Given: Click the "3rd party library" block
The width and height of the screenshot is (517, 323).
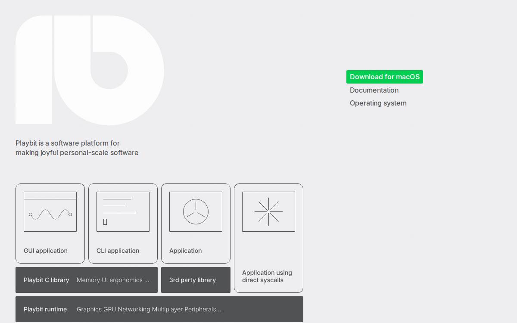Looking at the screenshot, I should 196,280.
